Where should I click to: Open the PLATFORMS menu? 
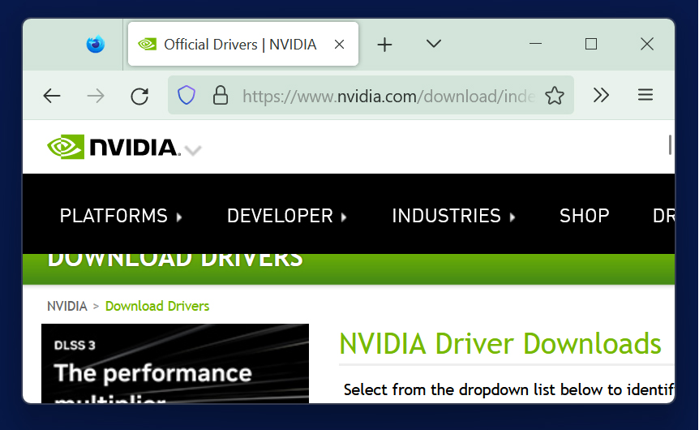coord(121,216)
